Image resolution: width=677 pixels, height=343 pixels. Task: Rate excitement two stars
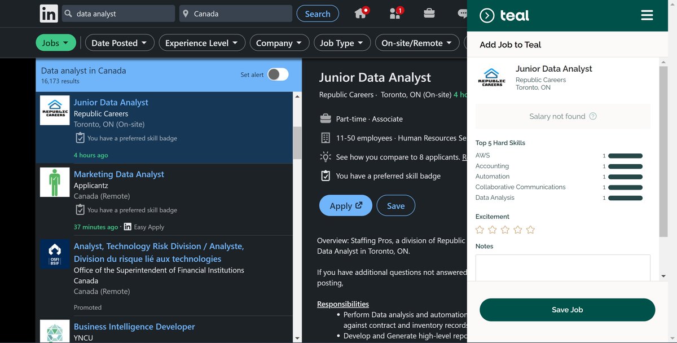click(x=493, y=230)
